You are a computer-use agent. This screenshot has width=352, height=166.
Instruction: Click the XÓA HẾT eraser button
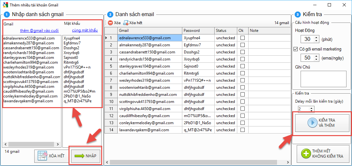51,156
